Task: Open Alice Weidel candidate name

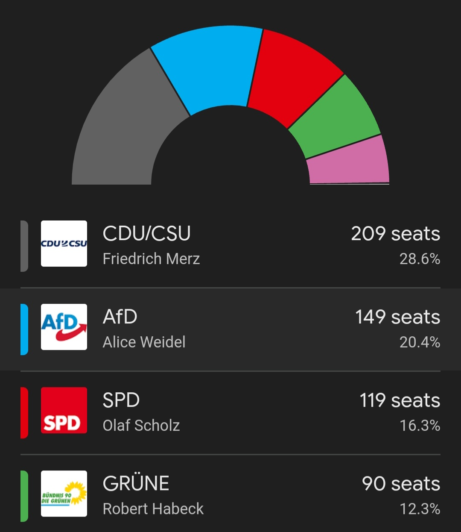Action: point(144,342)
